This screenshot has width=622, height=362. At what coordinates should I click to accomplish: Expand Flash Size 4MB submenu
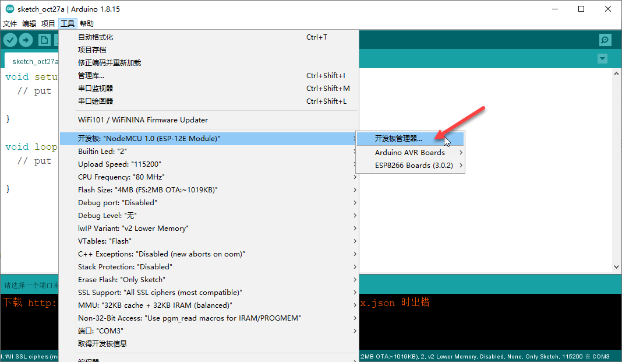pyautogui.click(x=209, y=189)
